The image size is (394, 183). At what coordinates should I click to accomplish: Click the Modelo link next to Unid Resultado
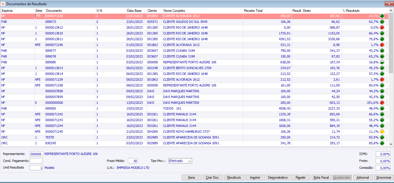[49, 168]
